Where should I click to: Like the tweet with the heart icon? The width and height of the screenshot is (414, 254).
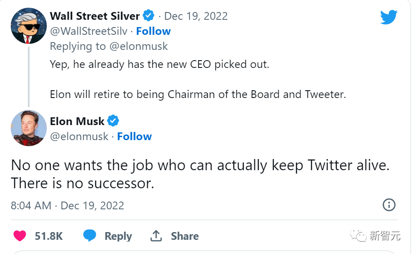click(x=19, y=236)
